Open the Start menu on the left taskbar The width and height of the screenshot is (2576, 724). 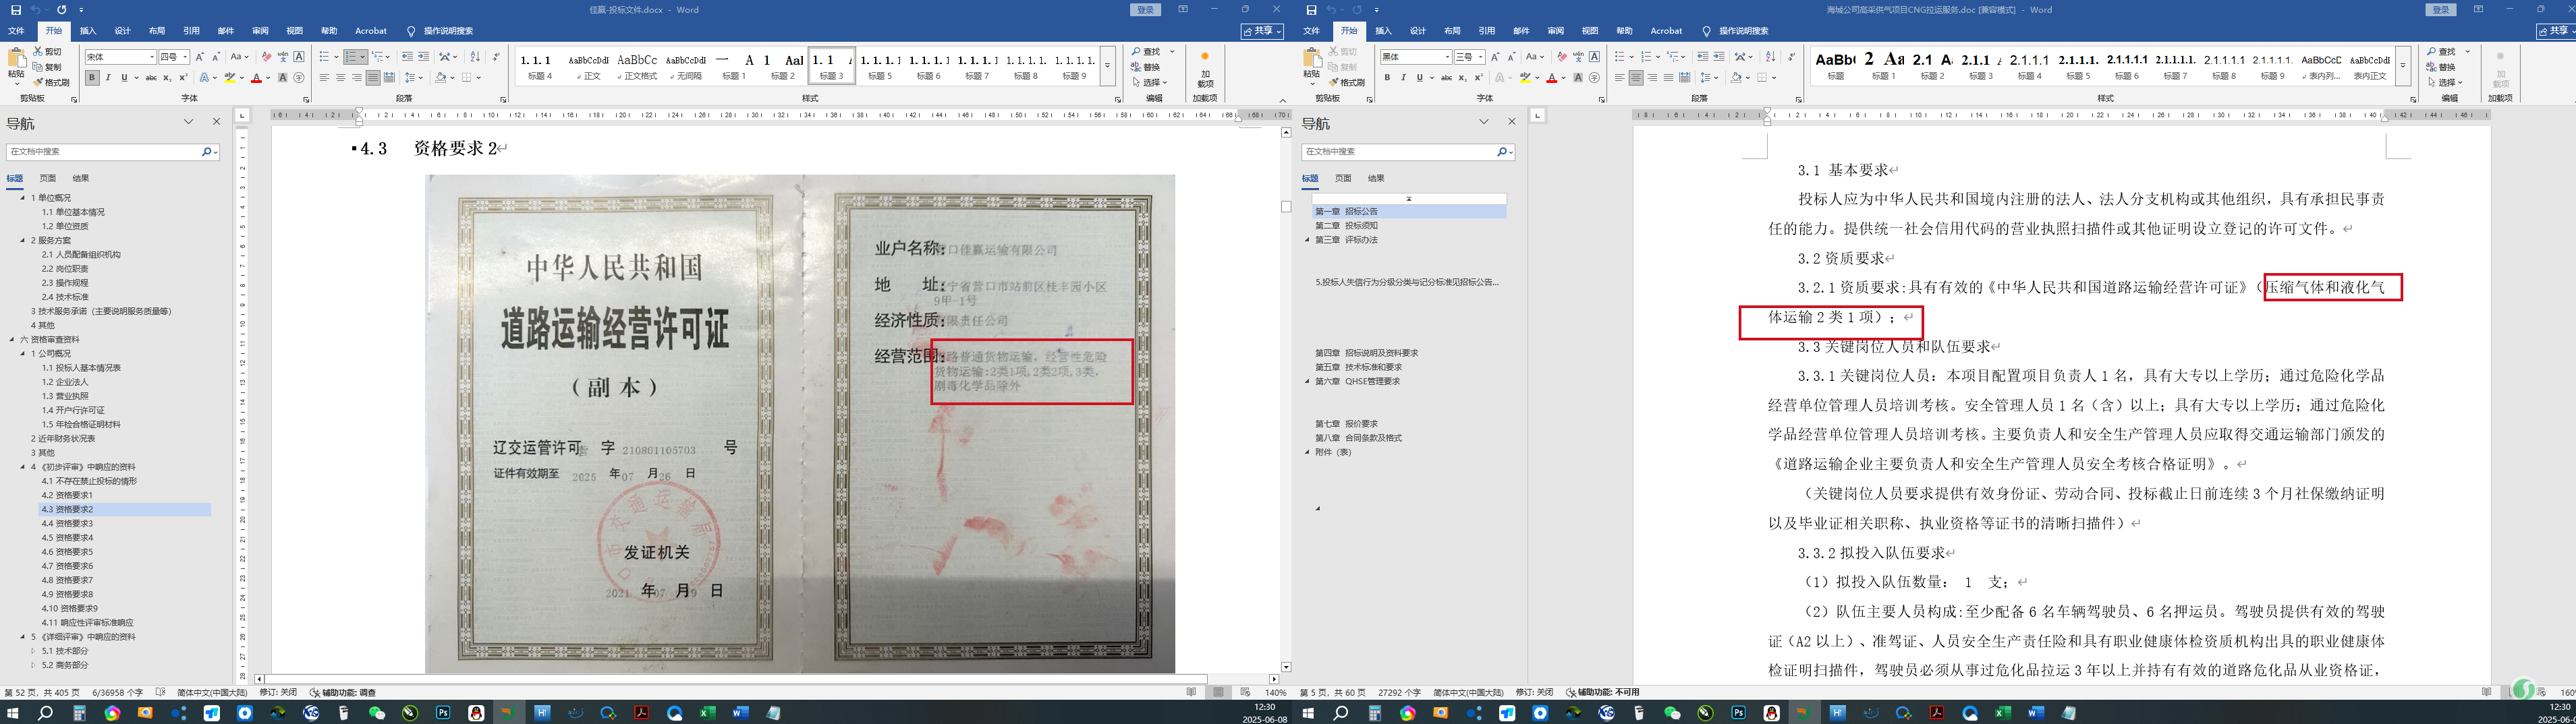13,713
